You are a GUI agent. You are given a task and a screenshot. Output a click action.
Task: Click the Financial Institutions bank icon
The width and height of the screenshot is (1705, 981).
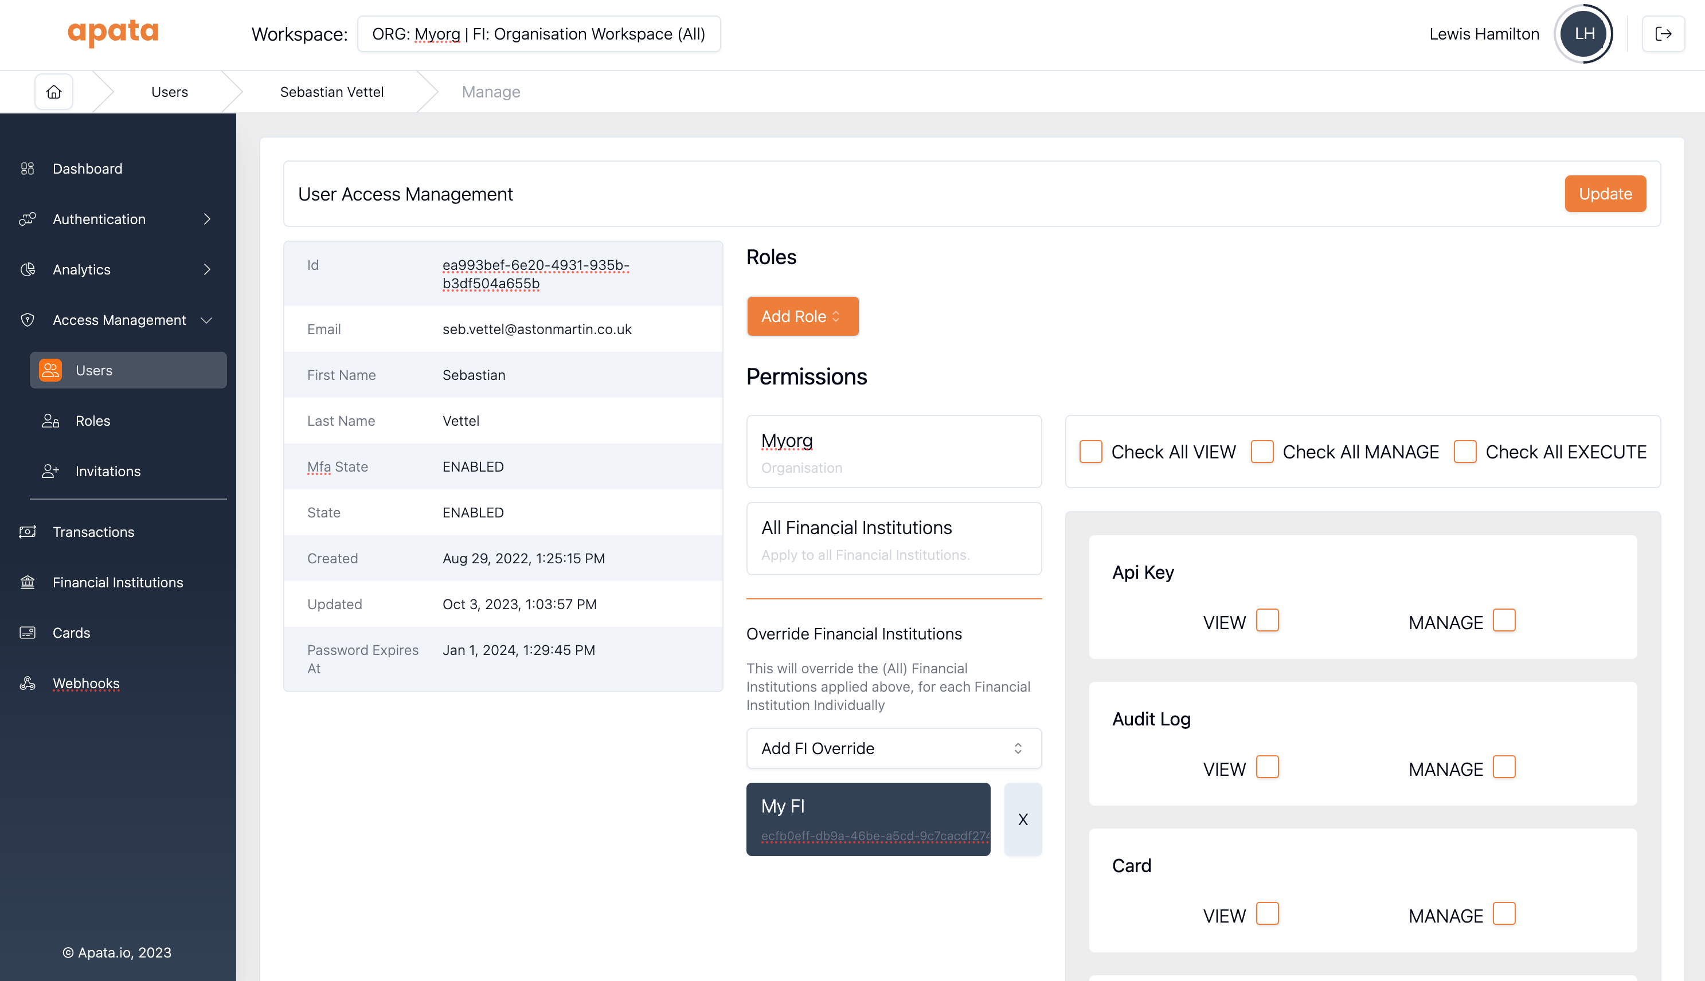[28, 582]
